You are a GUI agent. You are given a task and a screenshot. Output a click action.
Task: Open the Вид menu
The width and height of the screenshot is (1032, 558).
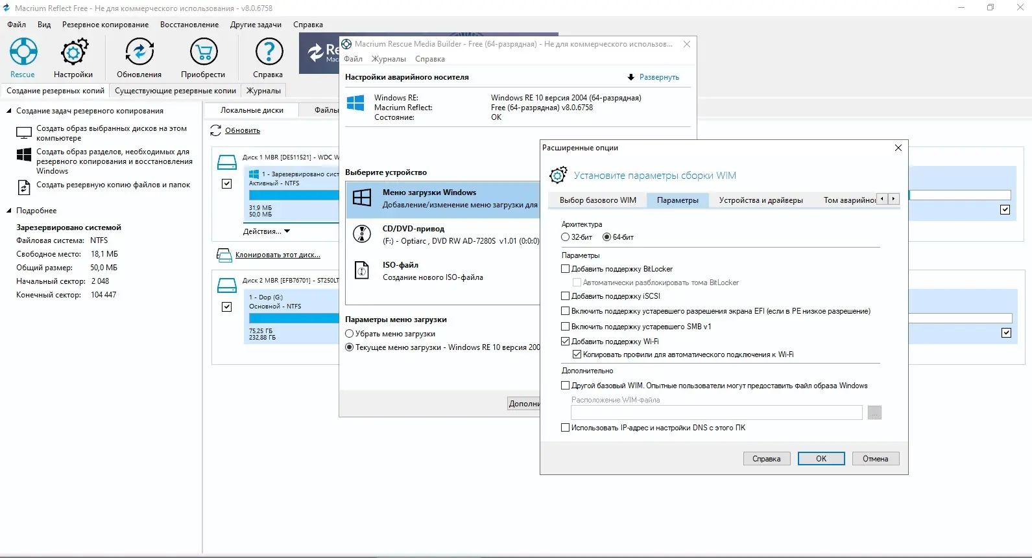(44, 25)
